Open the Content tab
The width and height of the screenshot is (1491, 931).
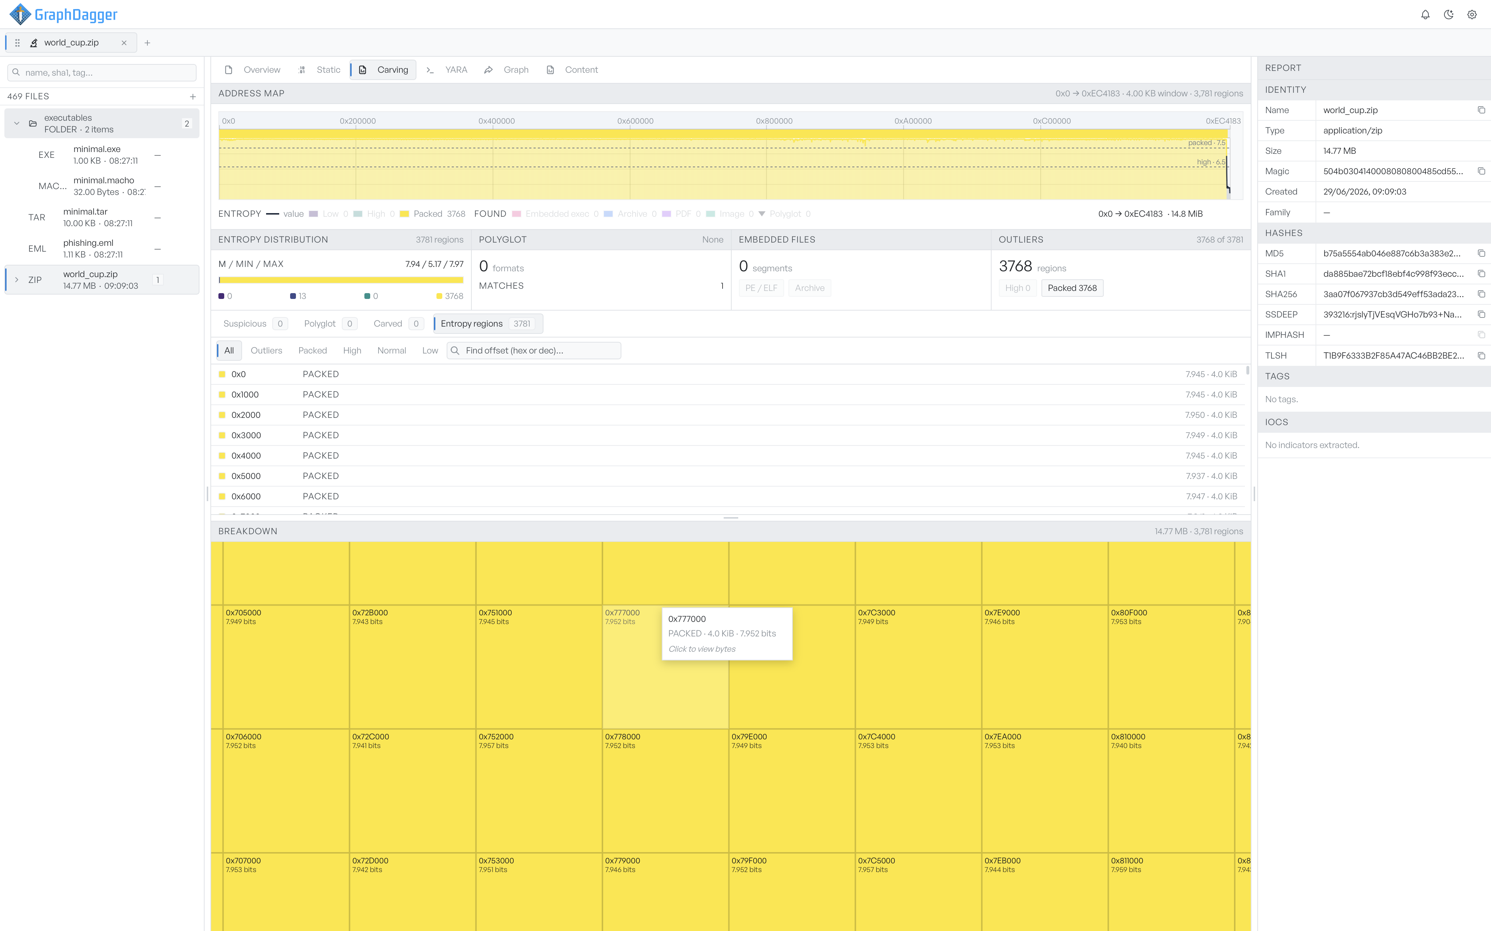572,70
